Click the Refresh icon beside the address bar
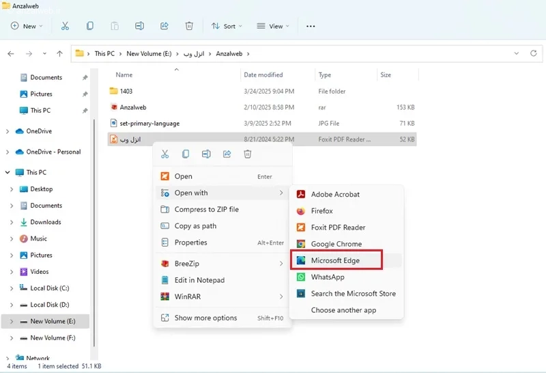Viewport: 546px width, 373px height. tap(533, 53)
